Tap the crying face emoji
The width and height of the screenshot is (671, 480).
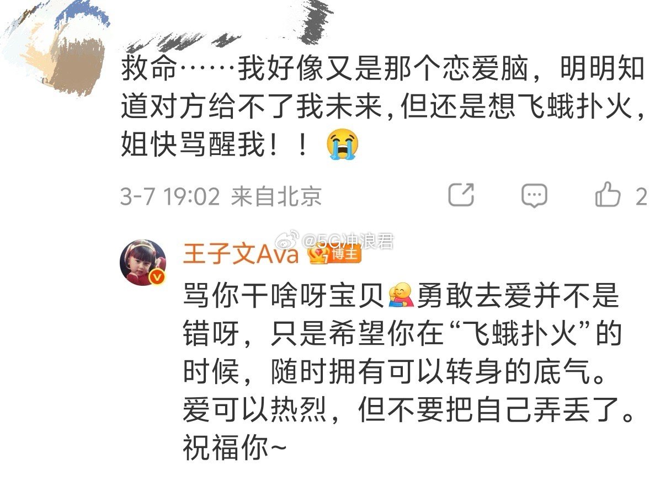click(342, 145)
